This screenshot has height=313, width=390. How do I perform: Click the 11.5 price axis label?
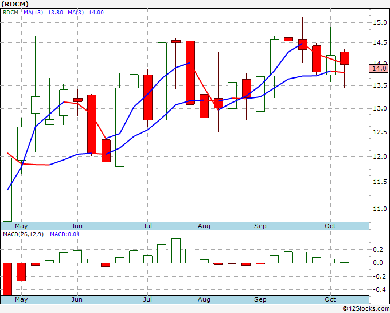coord(380,182)
